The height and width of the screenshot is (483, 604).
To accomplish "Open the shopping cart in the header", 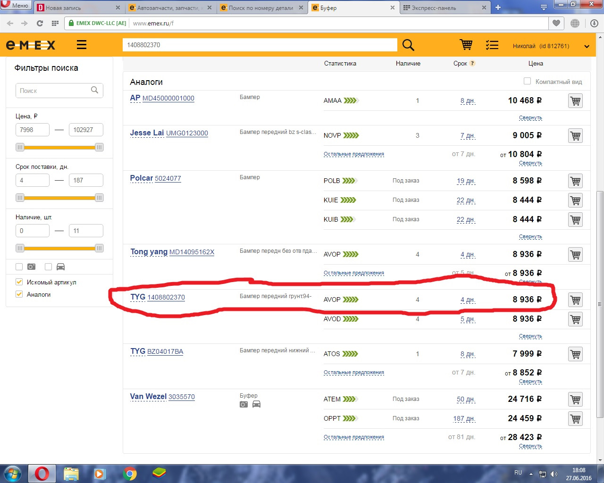I will (466, 44).
